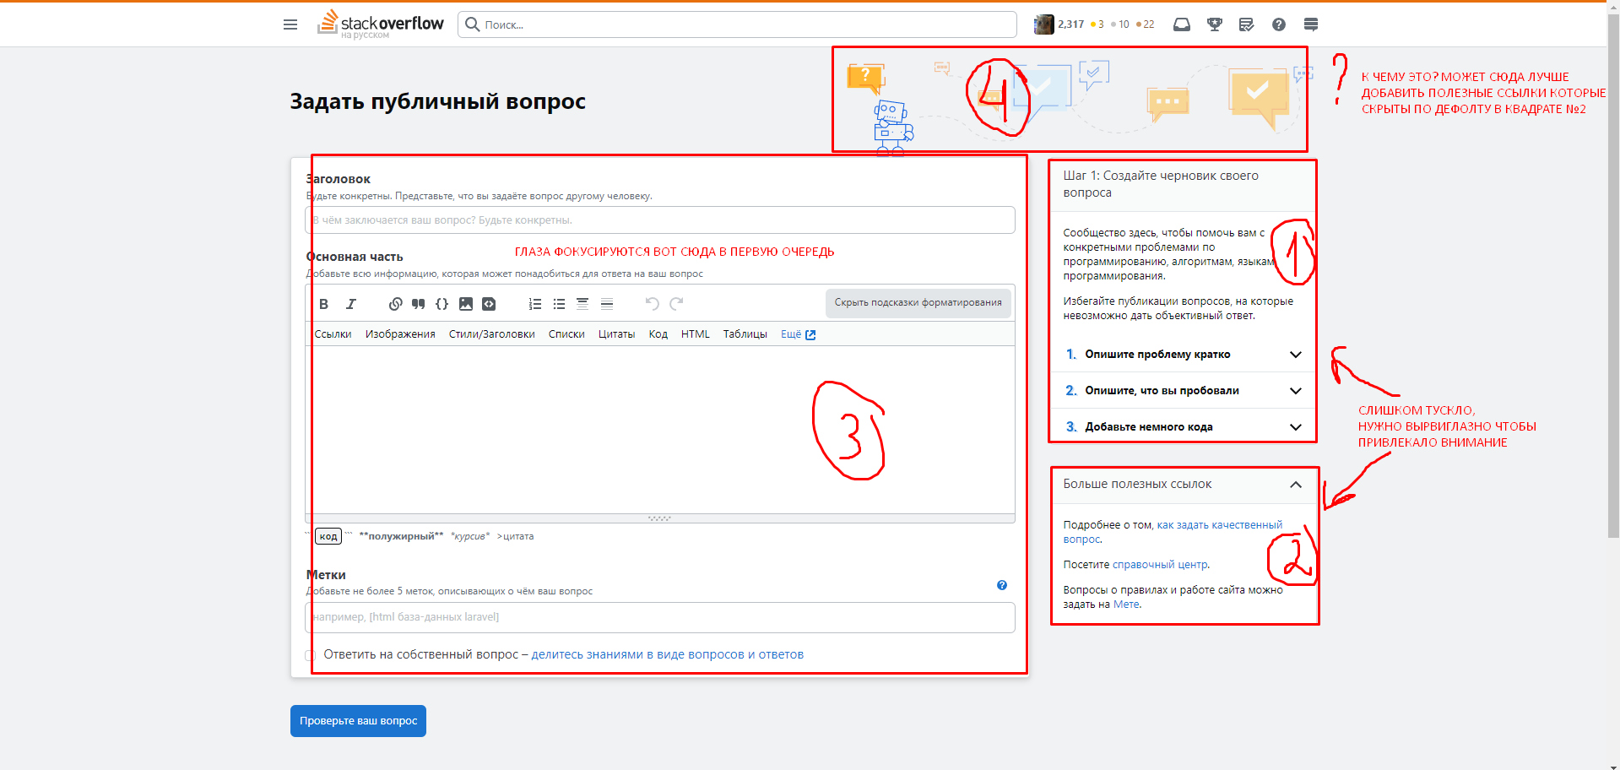Insert a code sample with the braces icon
Viewport: 1620px width, 770px height.
442,304
